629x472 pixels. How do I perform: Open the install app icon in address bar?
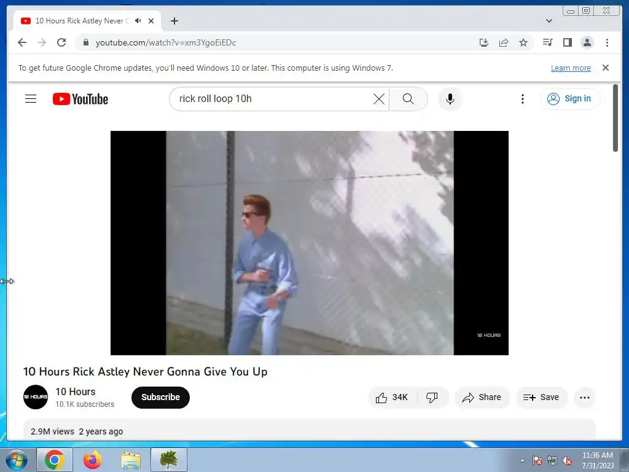484,42
